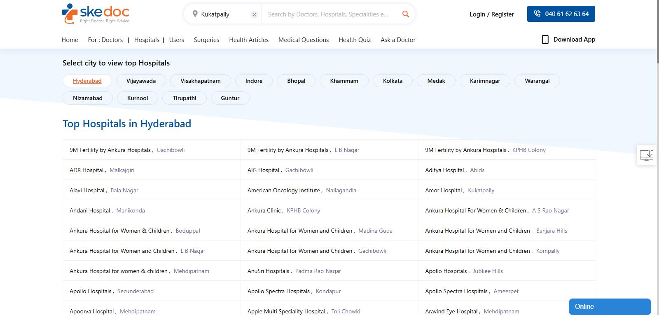Viewport: 659px width, 315px height.
Task: Open the Surgeries menu item
Action: click(206, 40)
